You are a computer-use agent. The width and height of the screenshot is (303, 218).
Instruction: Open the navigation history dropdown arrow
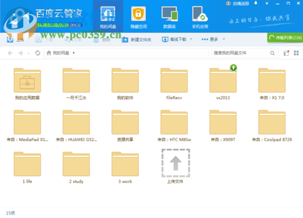[x=28, y=53]
